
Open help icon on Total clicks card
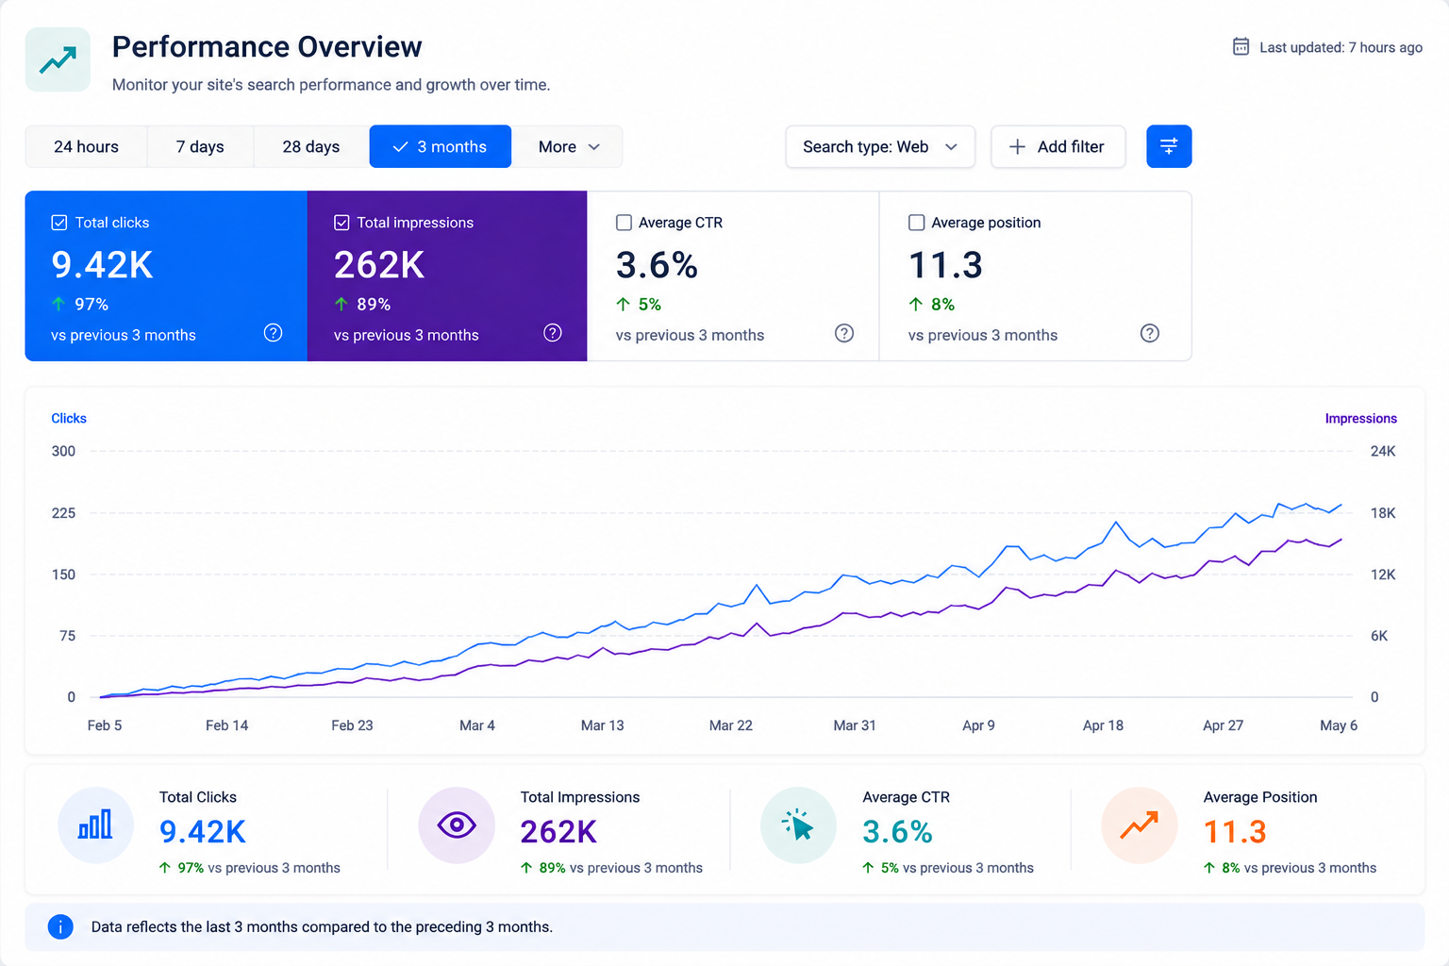tap(273, 333)
